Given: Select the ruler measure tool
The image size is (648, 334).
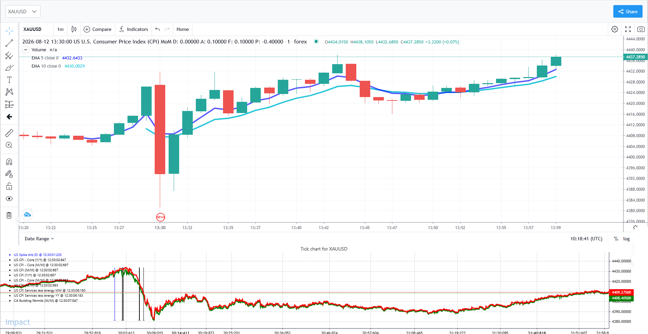Looking at the screenshot, I should pos(9,133).
